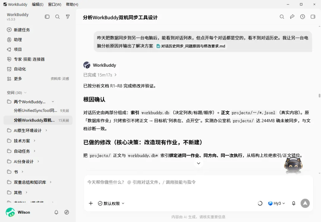
Task: Click the Wilson user name
Action: (x=24, y=212)
